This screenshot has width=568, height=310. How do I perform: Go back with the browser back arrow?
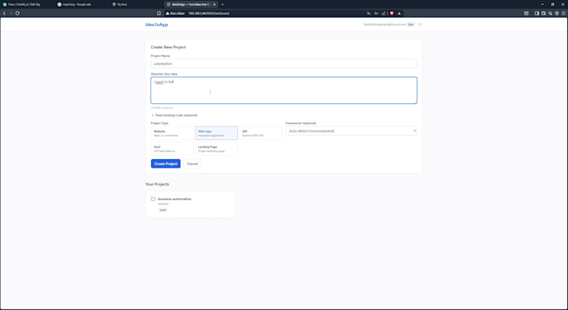coord(4,13)
